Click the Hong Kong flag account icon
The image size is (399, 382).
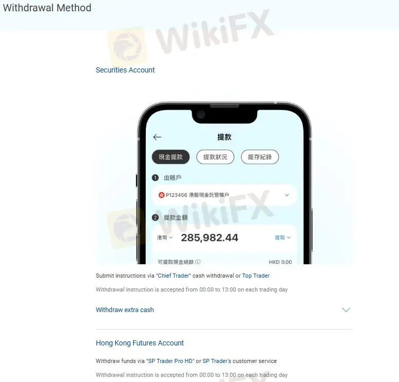point(161,195)
